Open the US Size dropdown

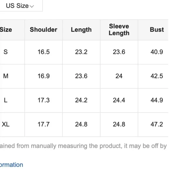(20, 6)
